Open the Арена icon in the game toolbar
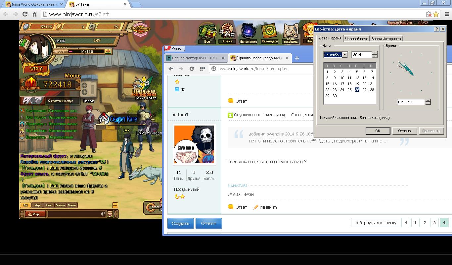This screenshot has height=265, width=452. coord(227,33)
